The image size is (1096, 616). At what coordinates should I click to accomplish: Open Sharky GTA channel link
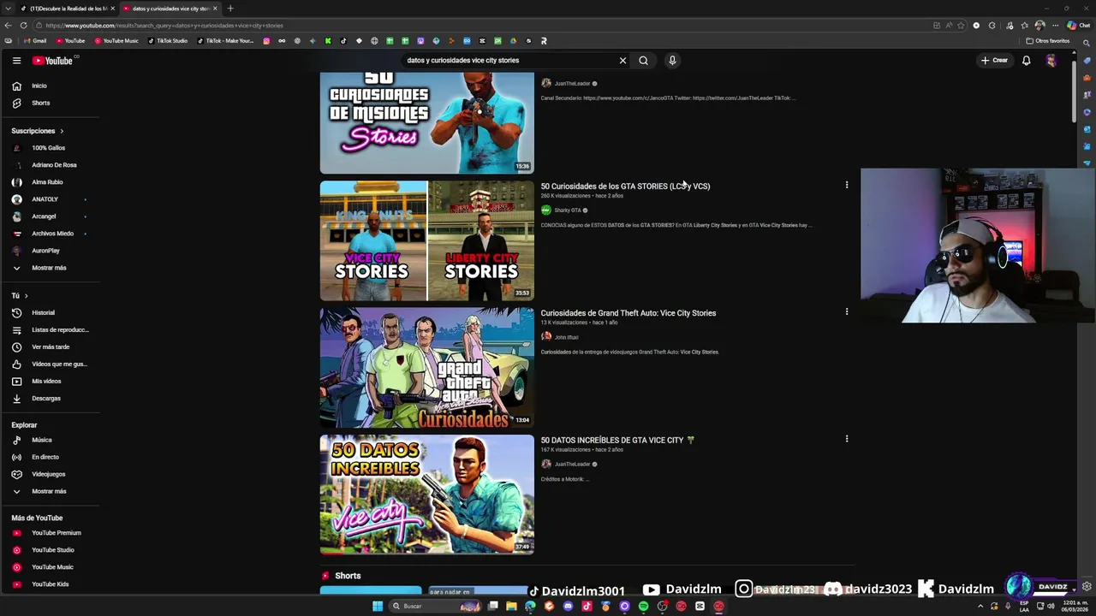(x=568, y=210)
